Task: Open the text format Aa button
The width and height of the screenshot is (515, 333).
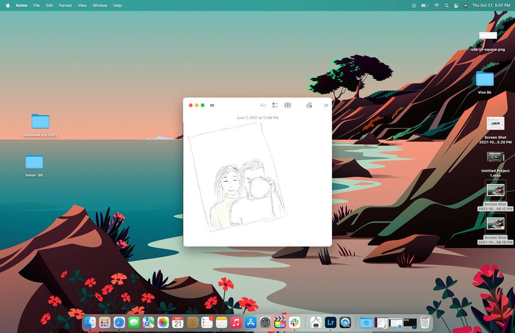Action: (x=263, y=105)
